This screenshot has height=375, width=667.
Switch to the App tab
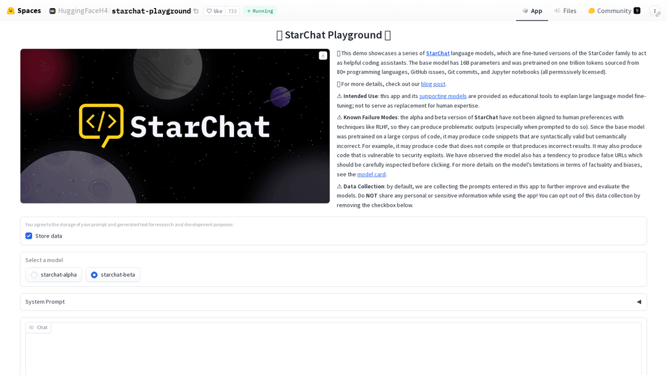coord(532,11)
